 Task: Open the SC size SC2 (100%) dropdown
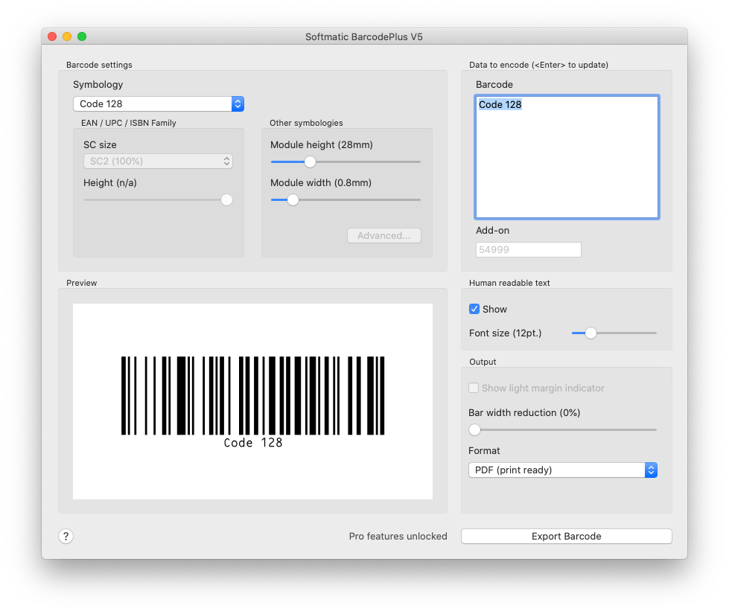pyautogui.click(x=158, y=162)
